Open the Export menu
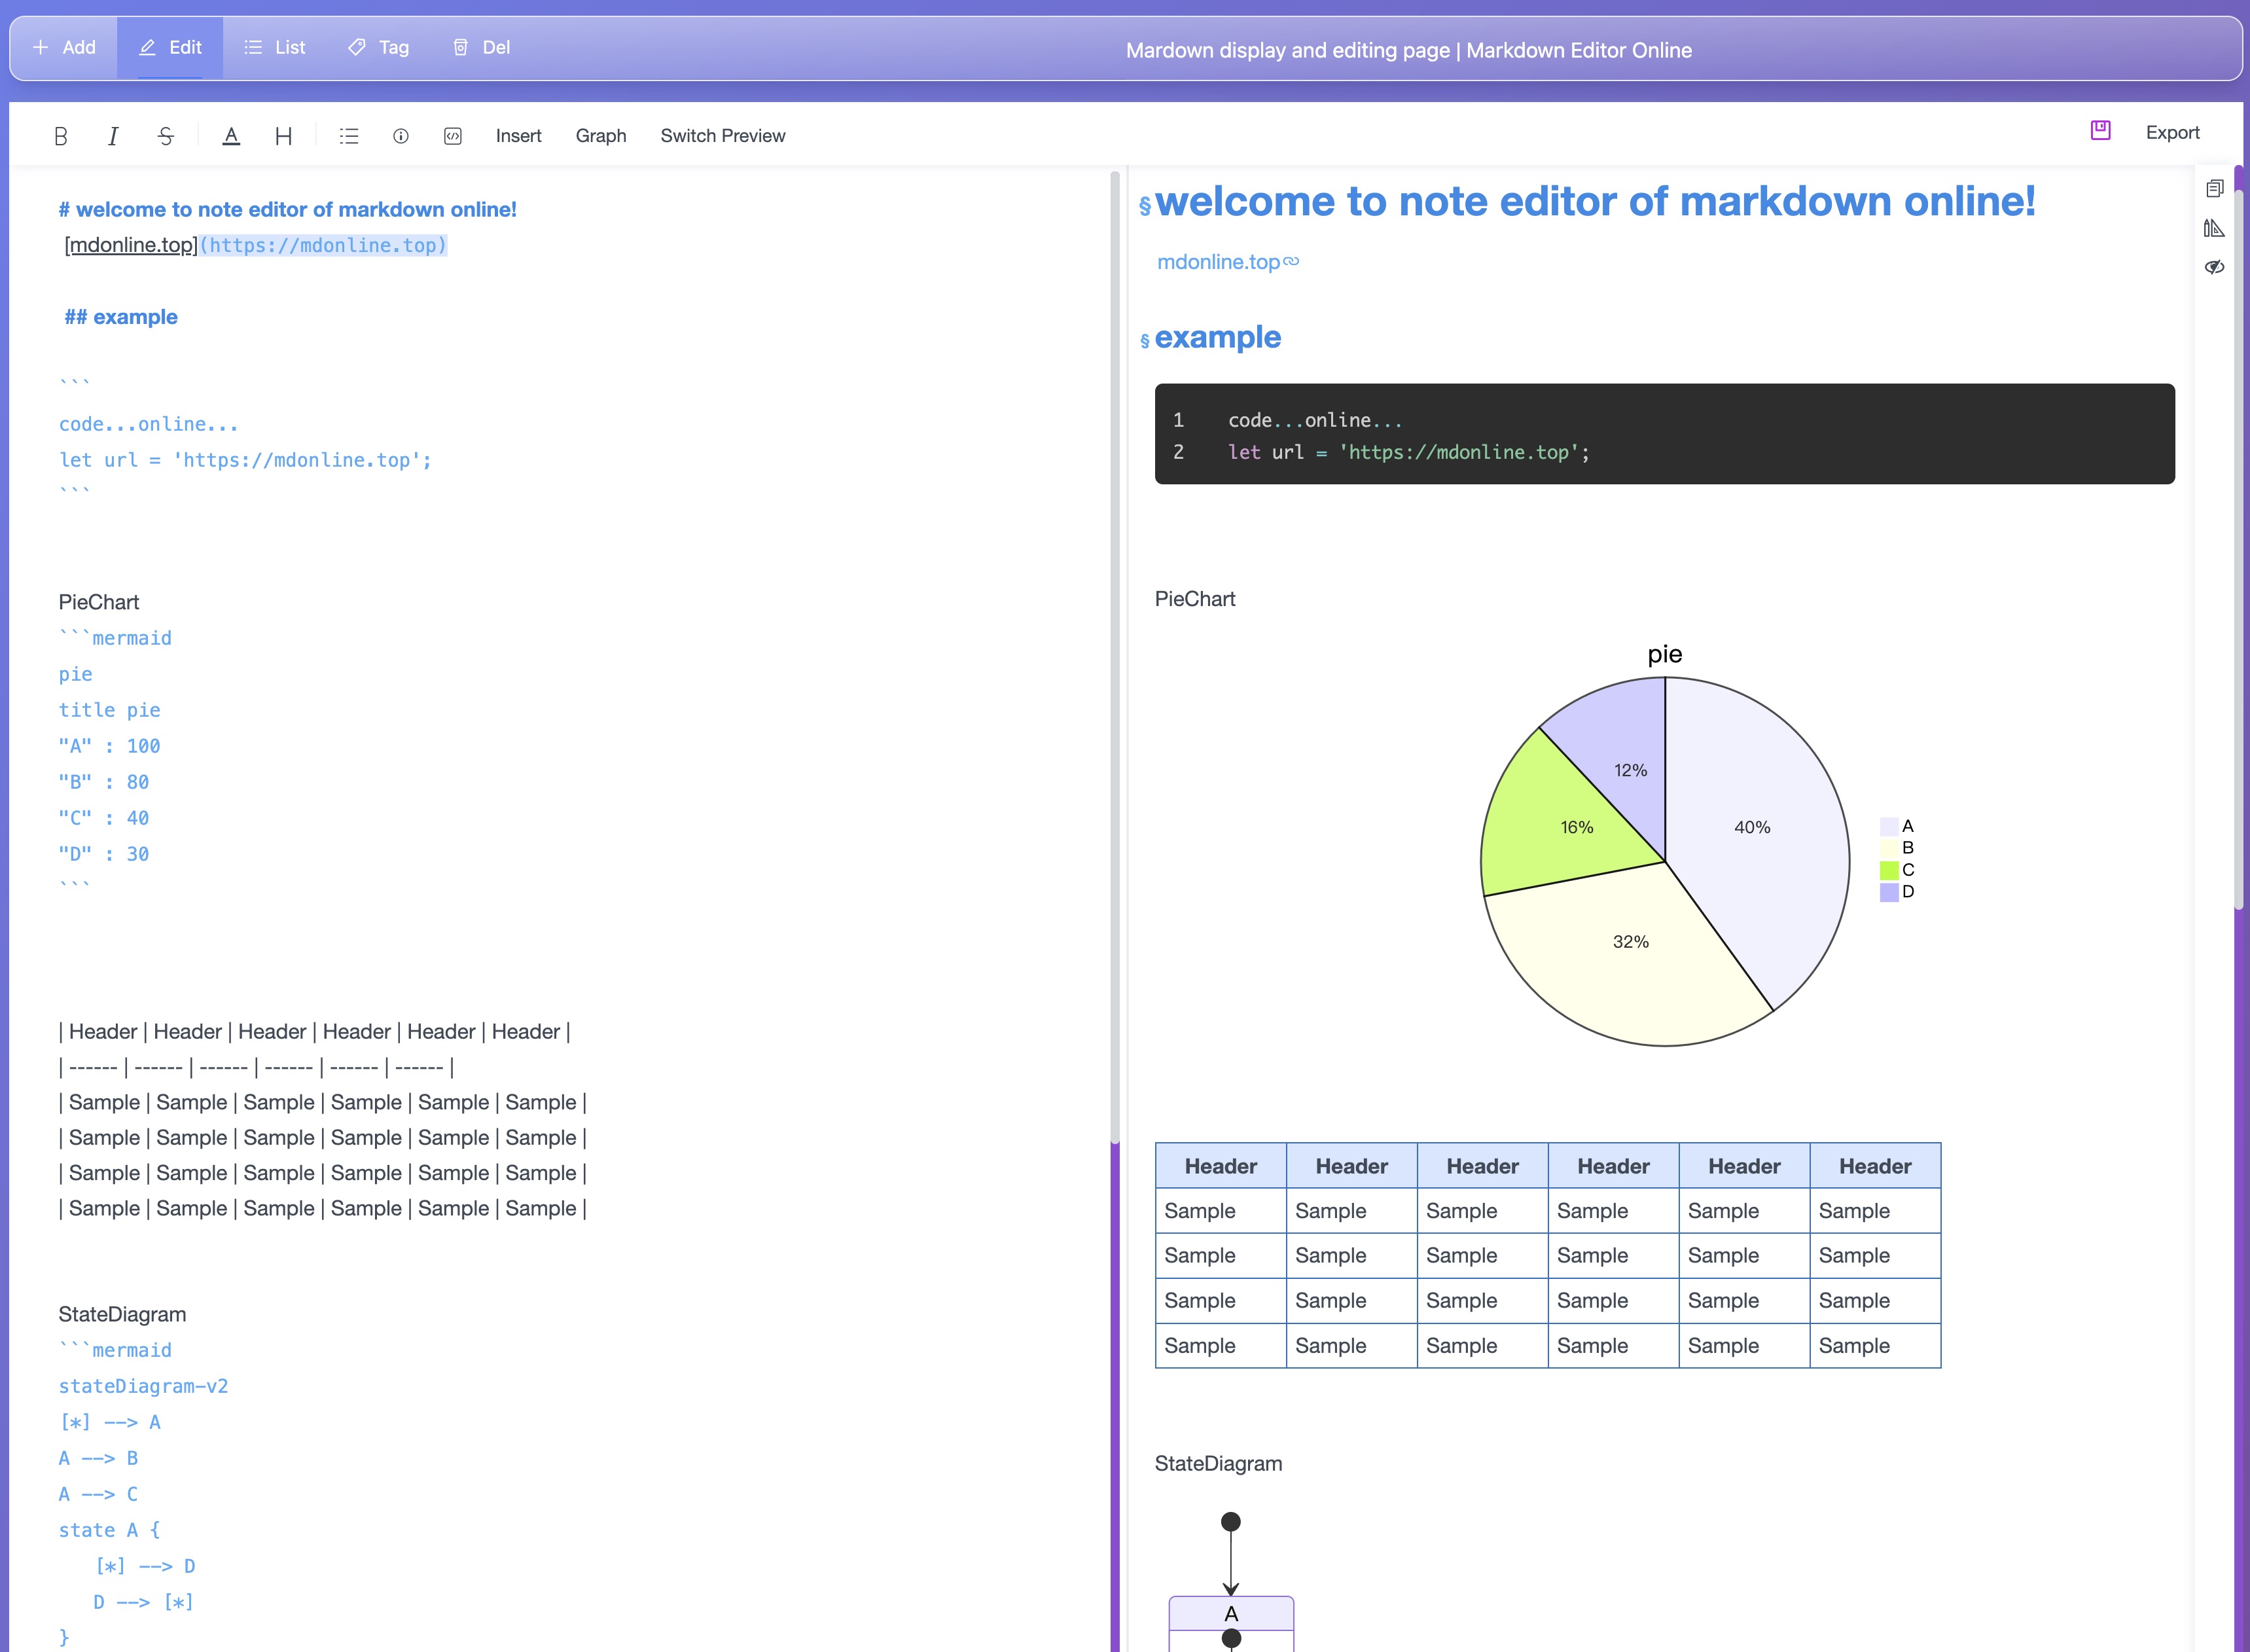The width and height of the screenshot is (2250, 1652). [x=2172, y=133]
